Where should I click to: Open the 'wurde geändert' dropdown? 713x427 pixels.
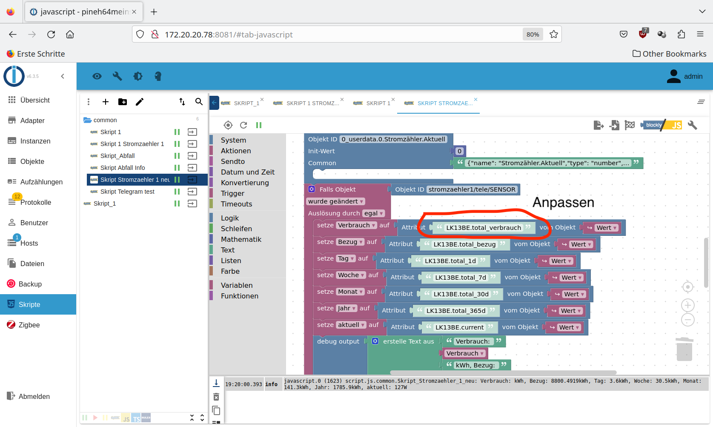[336, 201]
